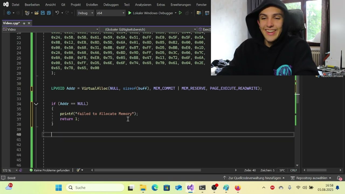Screen dimensions: 345x194
Task: Close the Video.cpp tab
Action: click(x=29, y=23)
